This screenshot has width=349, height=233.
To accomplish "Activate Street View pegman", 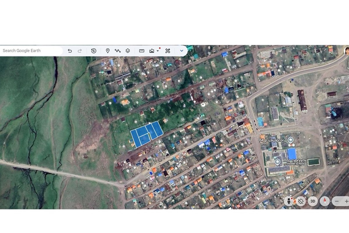I will (289, 201).
